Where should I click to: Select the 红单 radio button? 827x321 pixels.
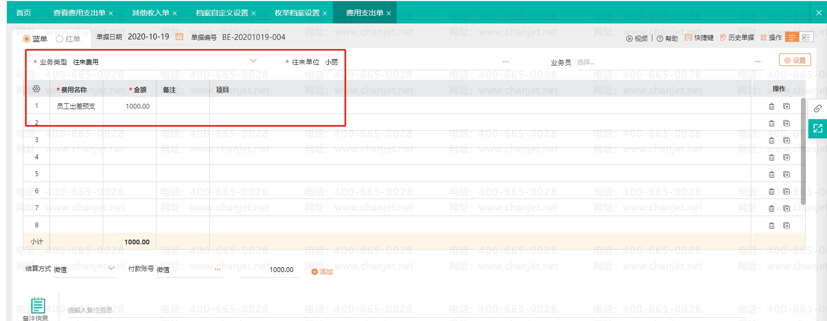pos(59,39)
